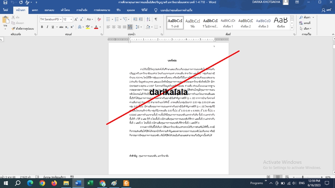Open the File (ไฟล์) tab

pyautogui.click(x=6, y=10)
